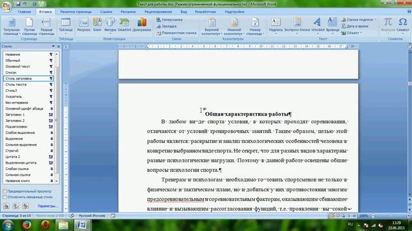The image size is (412, 231).
Task: Insert a SmartArt graphic
Action: [124, 25]
